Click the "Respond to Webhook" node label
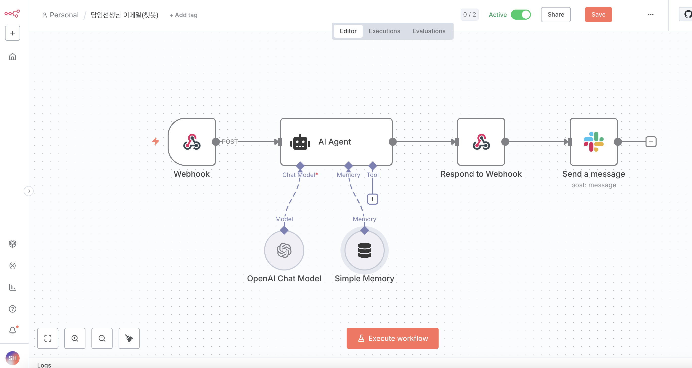Image resolution: width=692 pixels, height=368 pixels. 481,174
